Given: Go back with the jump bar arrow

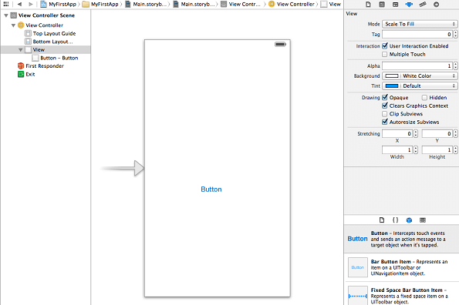Looking at the screenshot, I should click(19, 4).
